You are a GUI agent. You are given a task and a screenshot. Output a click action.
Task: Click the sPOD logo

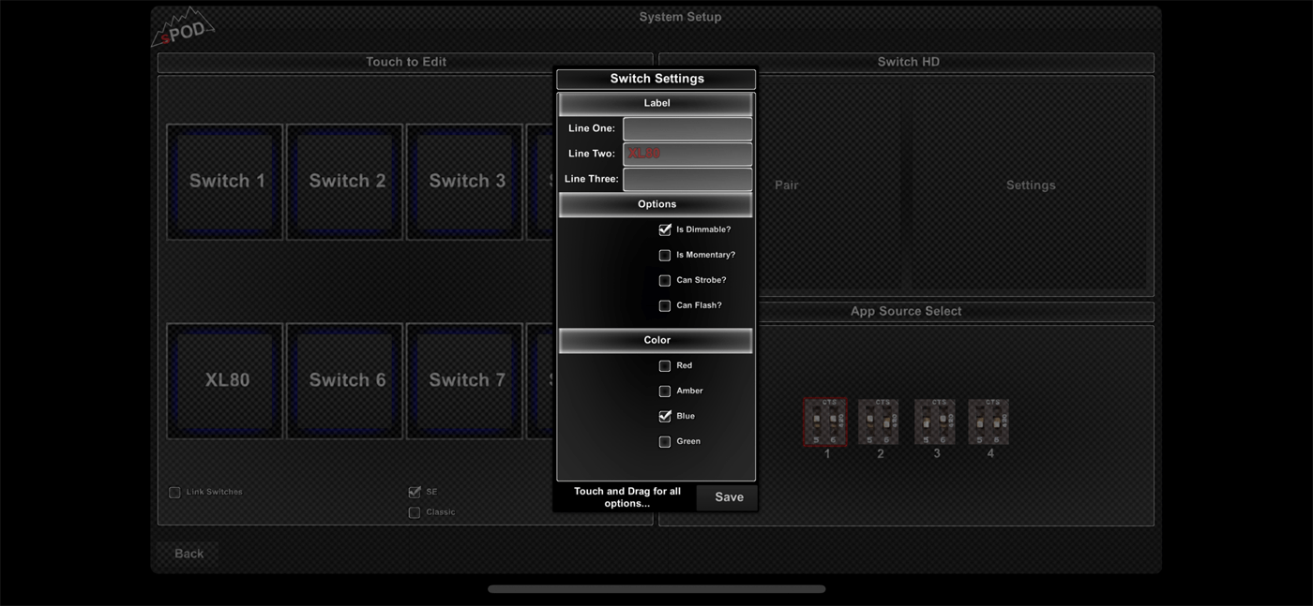click(182, 26)
